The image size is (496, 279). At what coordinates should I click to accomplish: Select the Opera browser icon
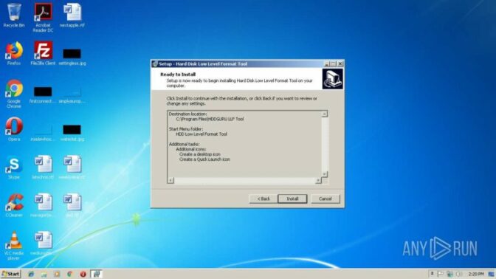coord(14,129)
